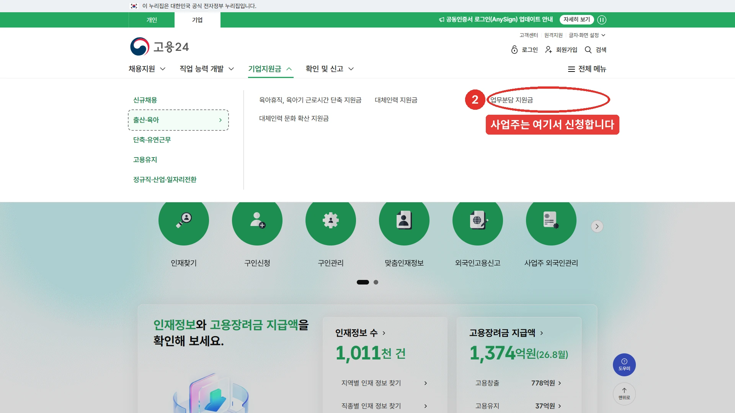735x413 pixels.
Task: Click the megaphone notice icon
Action: tap(441, 20)
